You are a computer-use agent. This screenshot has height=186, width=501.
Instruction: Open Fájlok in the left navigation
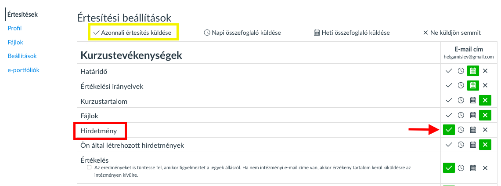[15, 42]
